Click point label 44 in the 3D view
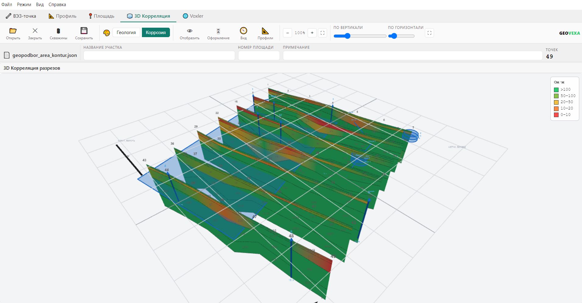The image size is (582, 303). 166,170
